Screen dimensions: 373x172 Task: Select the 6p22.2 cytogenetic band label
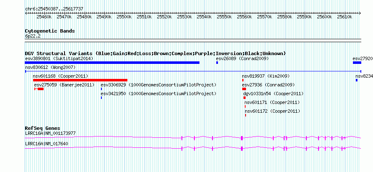point(33,36)
